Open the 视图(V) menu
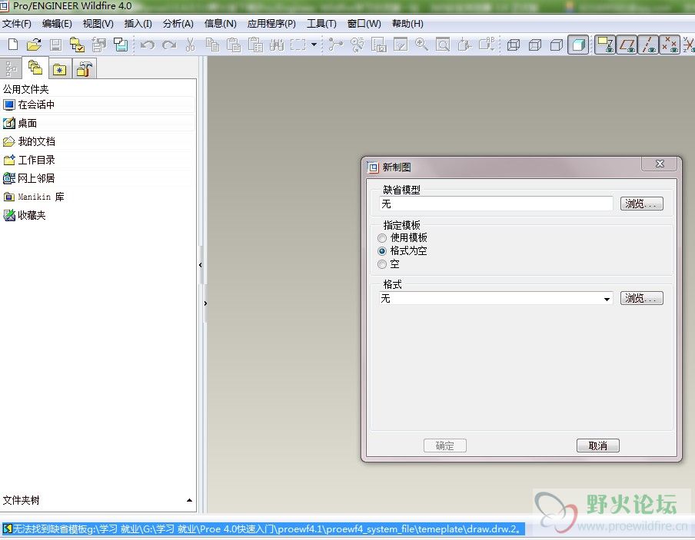 point(98,24)
